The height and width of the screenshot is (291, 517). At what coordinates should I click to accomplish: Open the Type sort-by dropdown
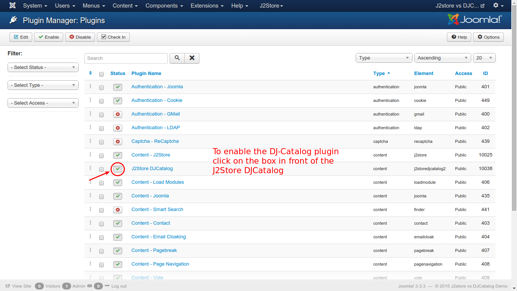tap(384, 58)
